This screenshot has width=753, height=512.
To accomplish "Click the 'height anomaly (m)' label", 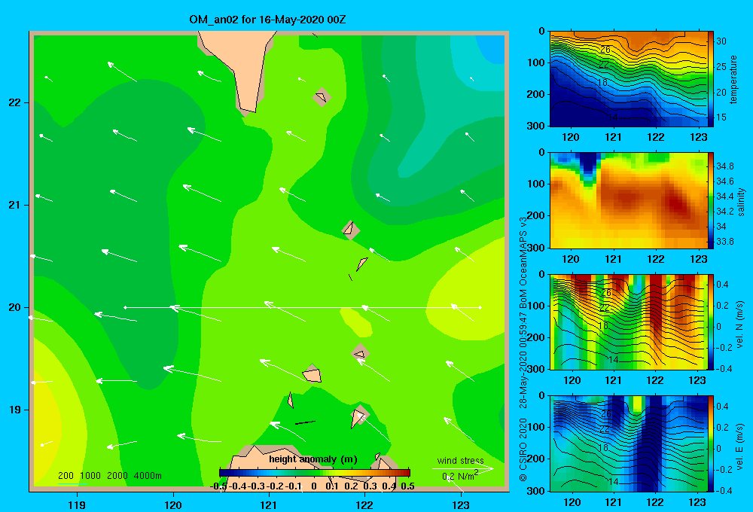I will (x=313, y=459).
